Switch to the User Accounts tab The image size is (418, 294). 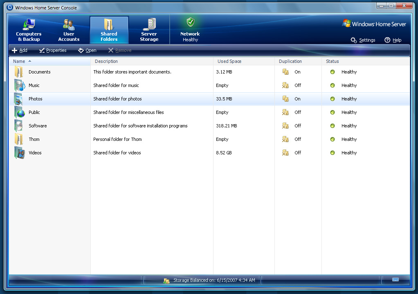pos(69,30)
